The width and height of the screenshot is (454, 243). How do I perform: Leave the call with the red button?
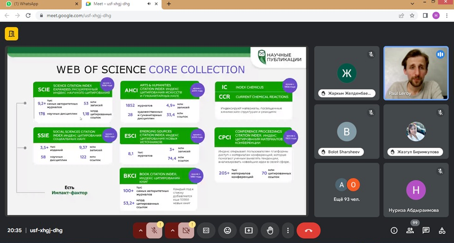308,230
